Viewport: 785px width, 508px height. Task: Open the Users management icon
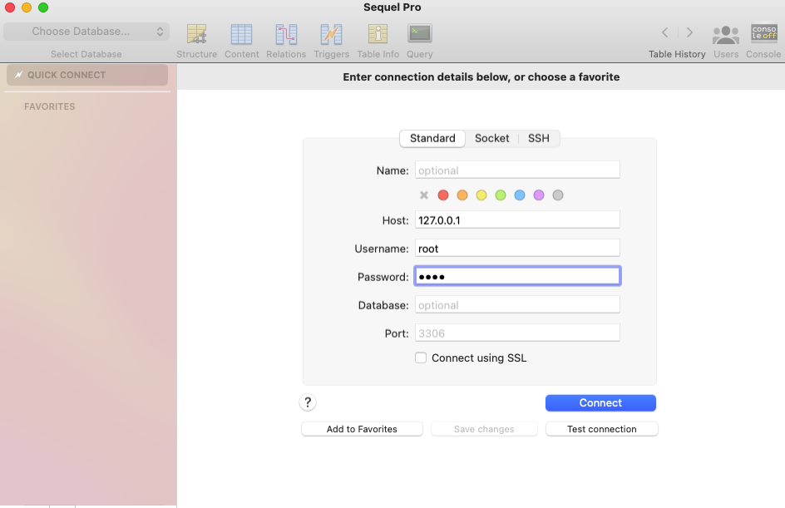click(x=726, y=35)
